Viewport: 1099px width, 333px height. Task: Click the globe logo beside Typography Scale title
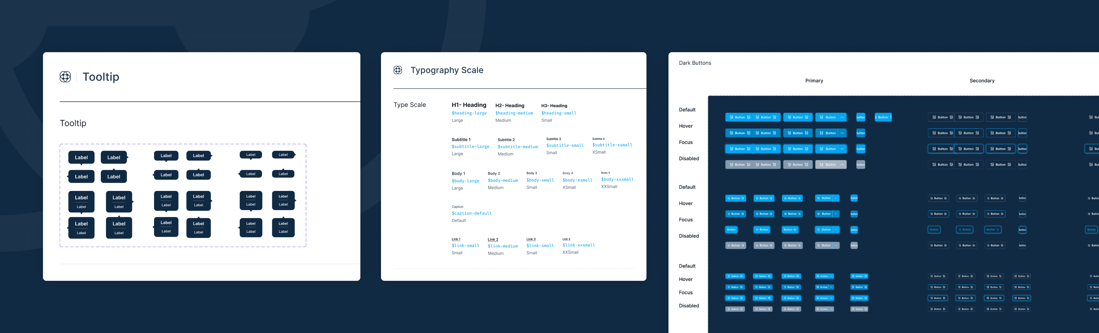click(398, 70)
